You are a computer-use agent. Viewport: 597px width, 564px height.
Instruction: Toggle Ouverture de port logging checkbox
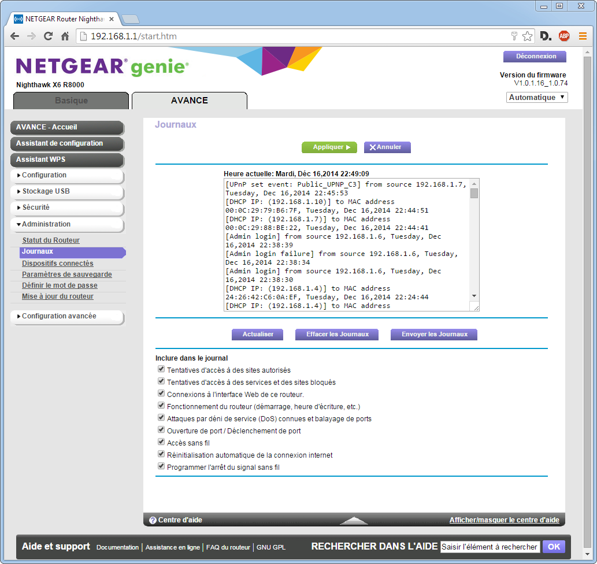(161, 431)
